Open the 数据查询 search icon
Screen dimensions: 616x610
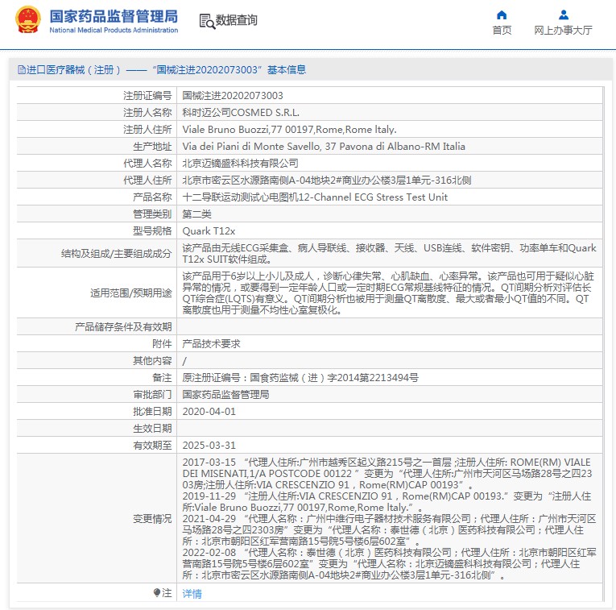coord(207,21)
